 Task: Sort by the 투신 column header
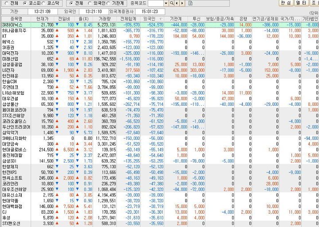pyautogui.click(x=196, y=19)
